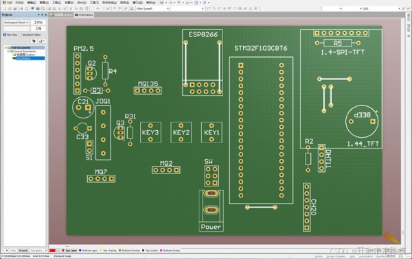This screenshot has width=412, height=259.
Task: Switch to the Top Overlay layer tab
Action: (x=108, y=251)
